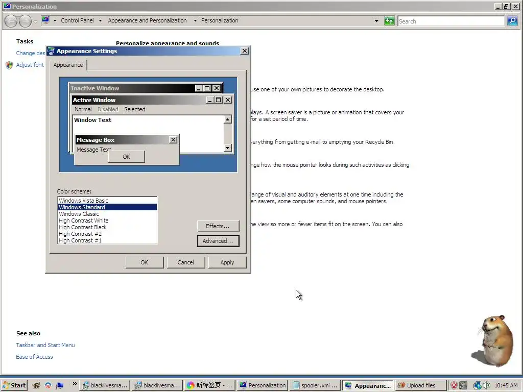Screen dimensions: 523x392
Task: Click the Back navigation arrow button
Action: [x=11, y=21]
